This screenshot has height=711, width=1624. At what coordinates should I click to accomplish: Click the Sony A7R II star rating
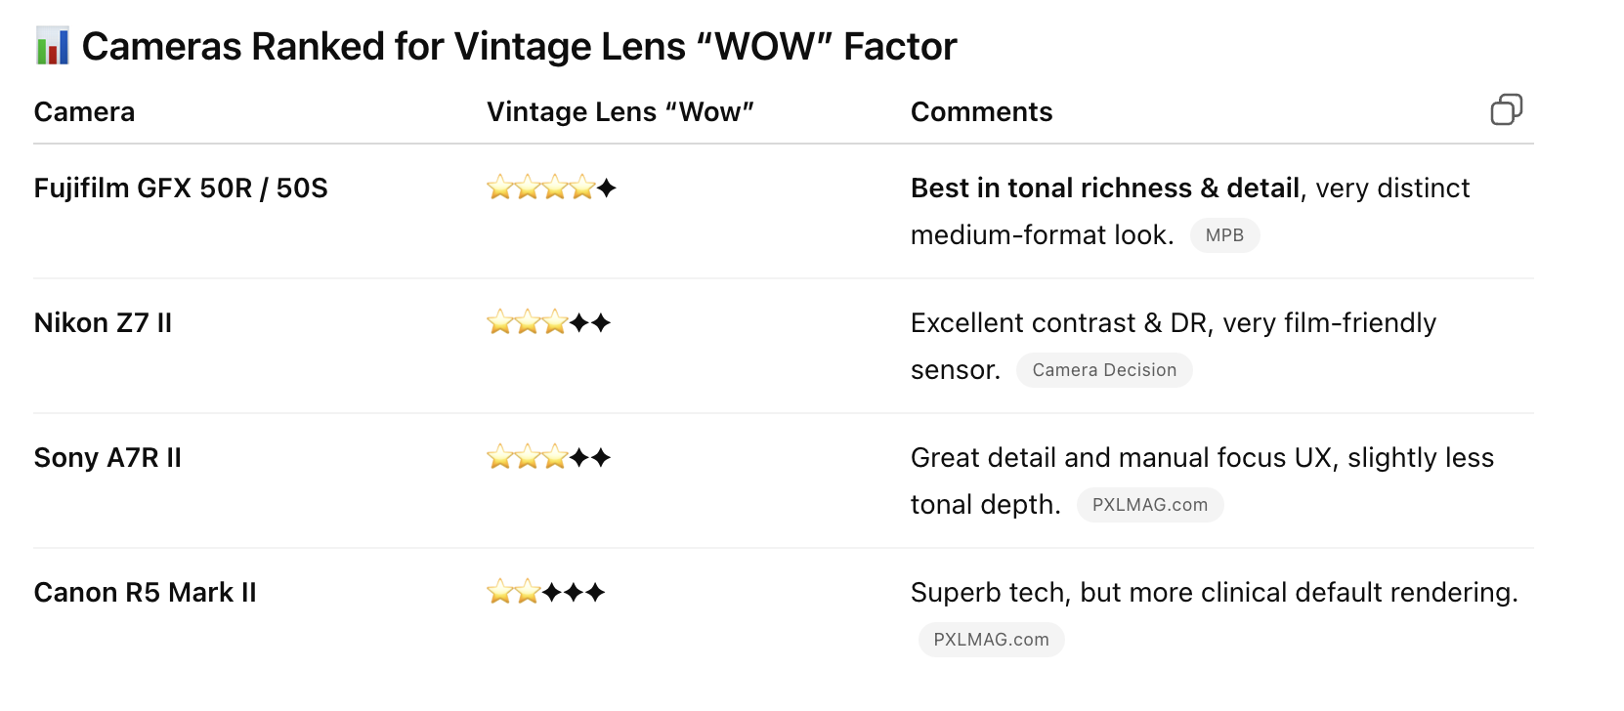pos(548,457)
